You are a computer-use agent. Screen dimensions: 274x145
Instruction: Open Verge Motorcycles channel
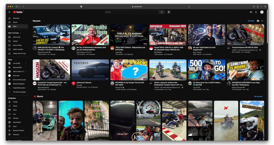(17, 88)
